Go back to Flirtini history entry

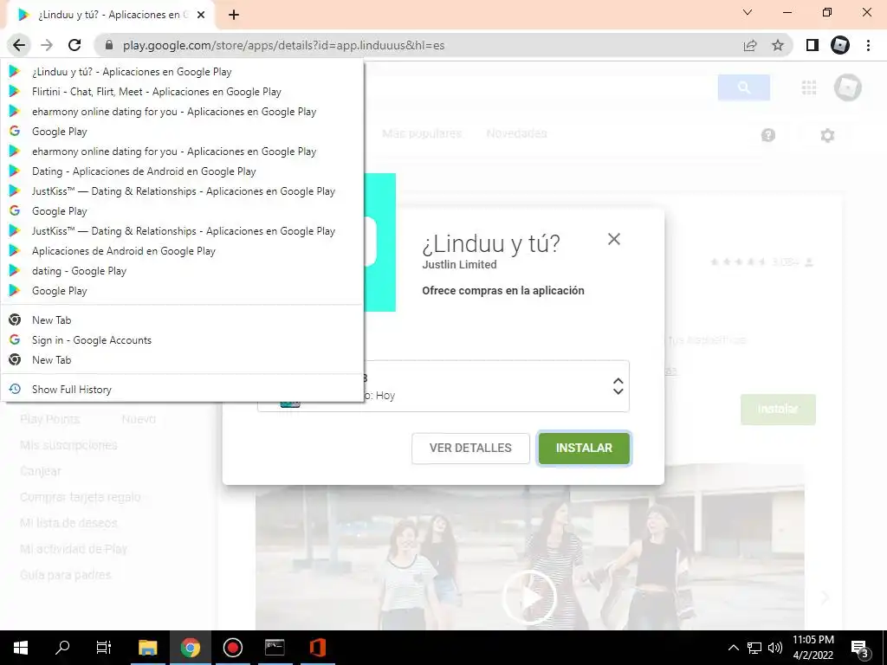[182, 92]
